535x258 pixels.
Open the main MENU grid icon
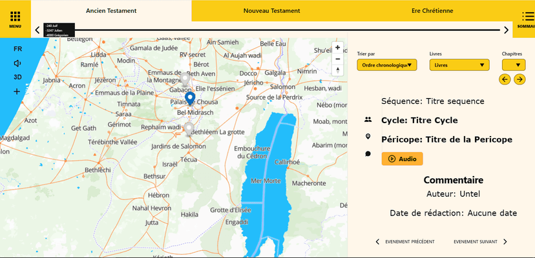click(15, 18)
